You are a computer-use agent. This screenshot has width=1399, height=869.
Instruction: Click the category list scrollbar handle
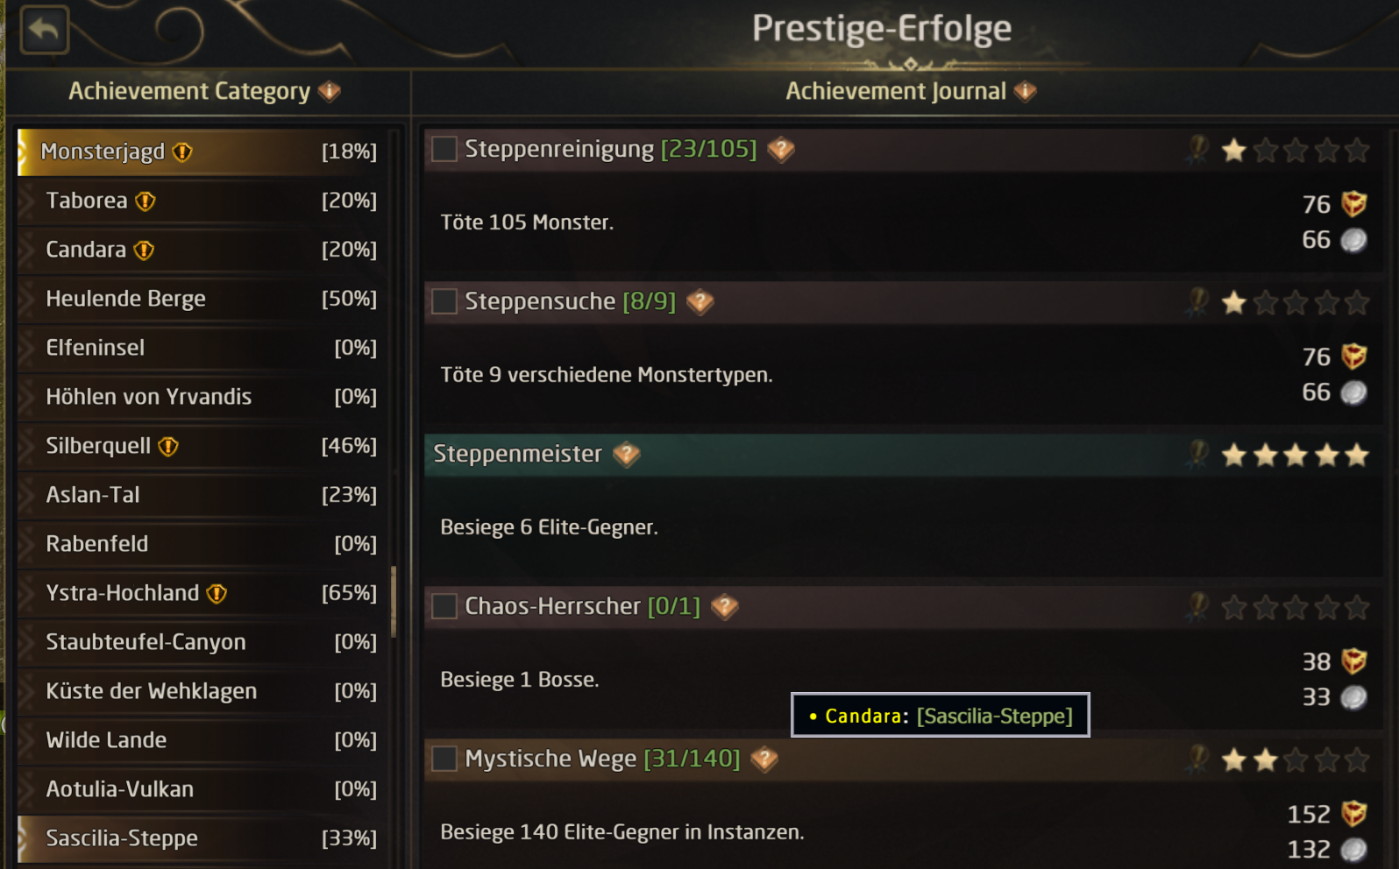click(x=394, y=602)
